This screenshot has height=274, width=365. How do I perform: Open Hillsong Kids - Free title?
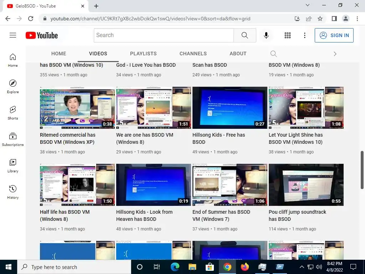[x=219, y=138]
